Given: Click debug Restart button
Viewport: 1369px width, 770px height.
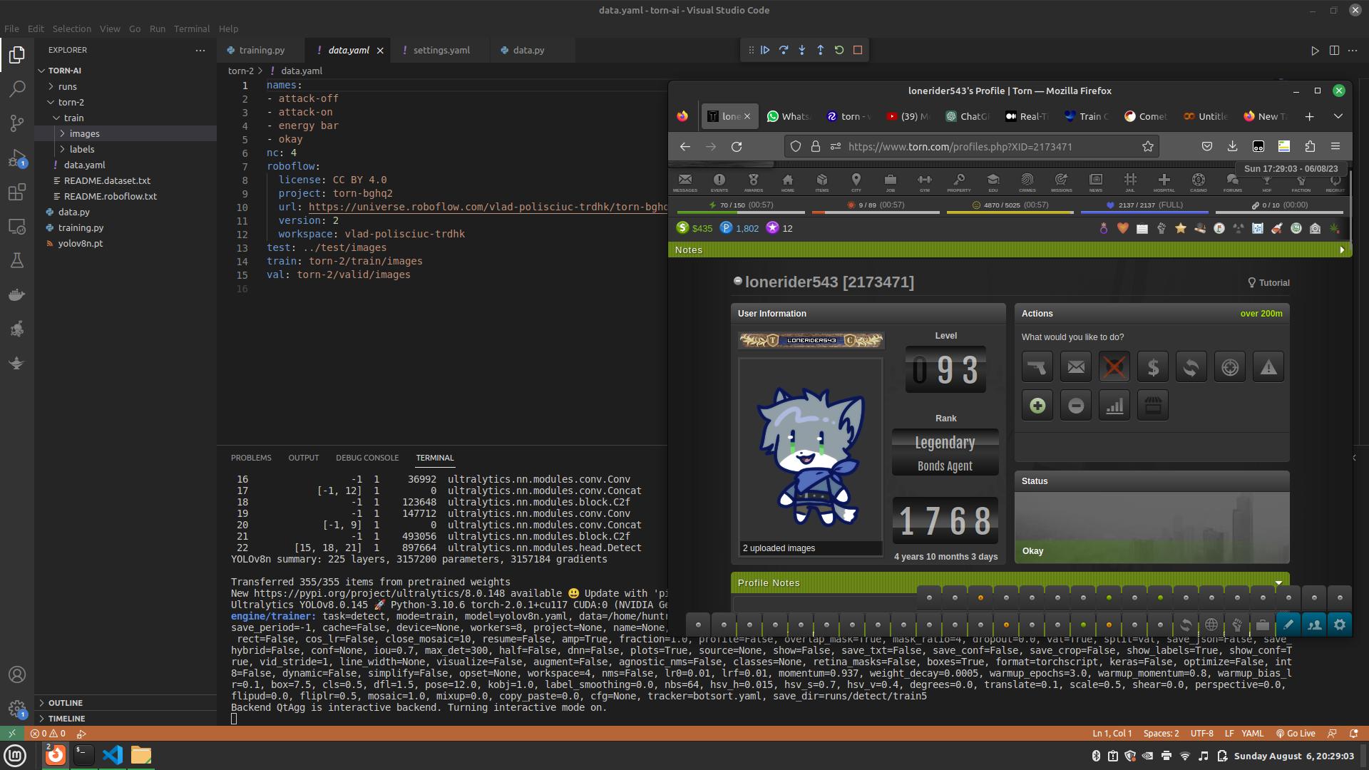Looking at the screenshot, I should [x=839, y=50].
